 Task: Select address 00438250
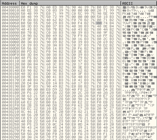[x=10, y=125]
